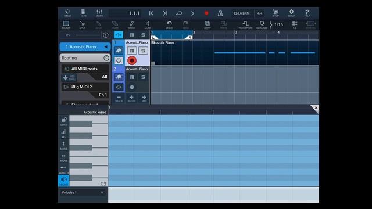Add a new Audio track
The height and width of the screenshot is (209, 372).
[131, 98]
